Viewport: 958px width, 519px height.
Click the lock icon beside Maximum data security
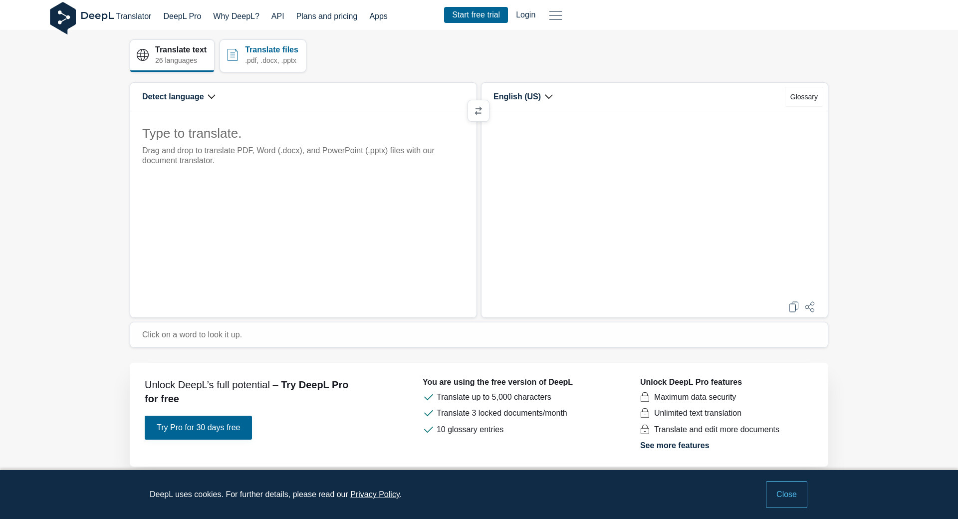(x=645, y=397)
